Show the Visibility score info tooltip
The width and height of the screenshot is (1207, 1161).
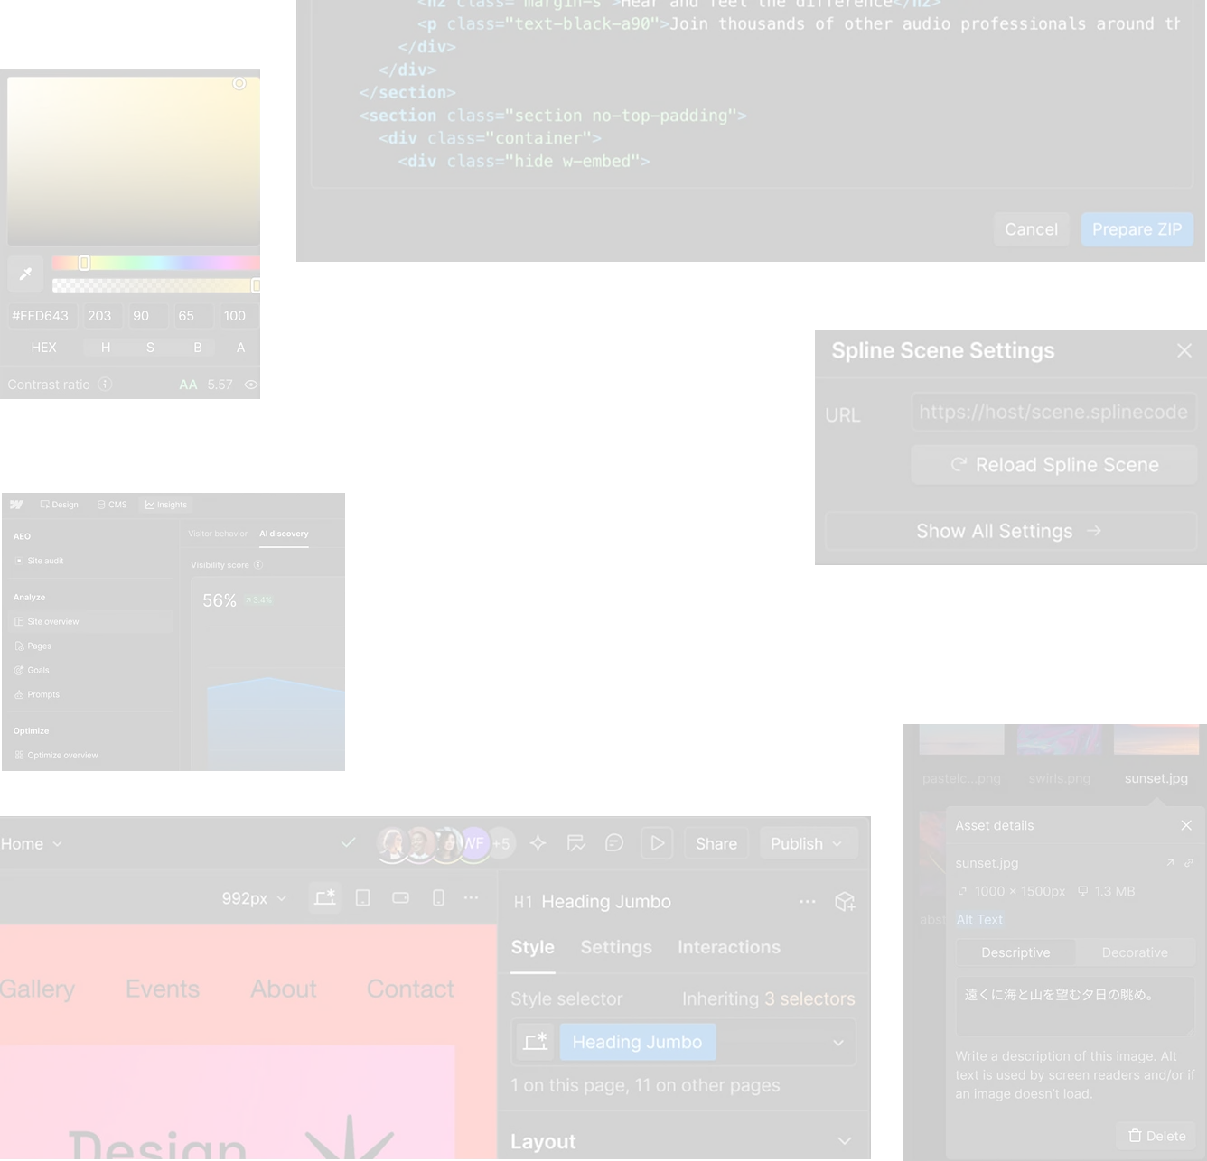[258, 565]
